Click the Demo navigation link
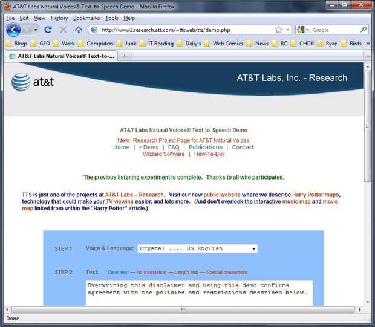 pyautogui.click(x=151, y=147)
